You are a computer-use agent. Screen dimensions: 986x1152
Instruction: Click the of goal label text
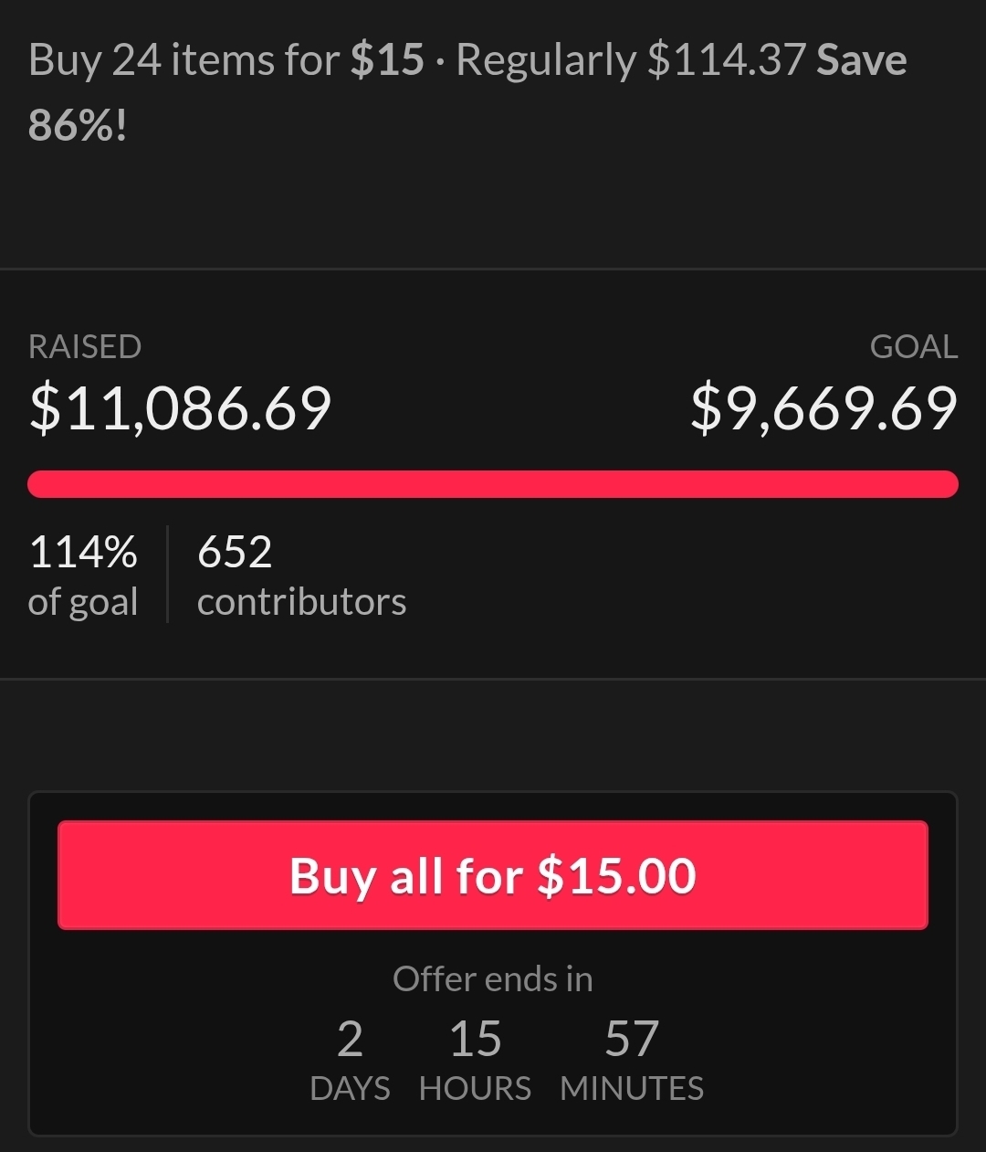pos(83,602)
